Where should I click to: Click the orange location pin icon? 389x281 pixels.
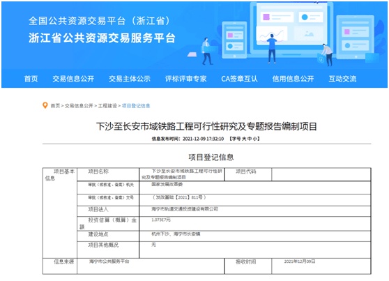[45, 105]
